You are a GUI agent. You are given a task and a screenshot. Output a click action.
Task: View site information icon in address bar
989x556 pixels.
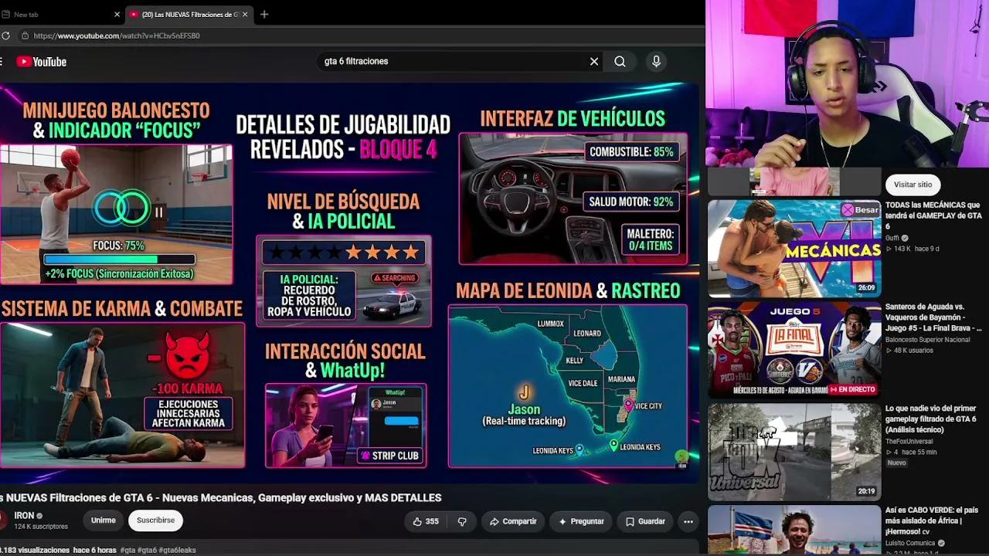[25, 36]
